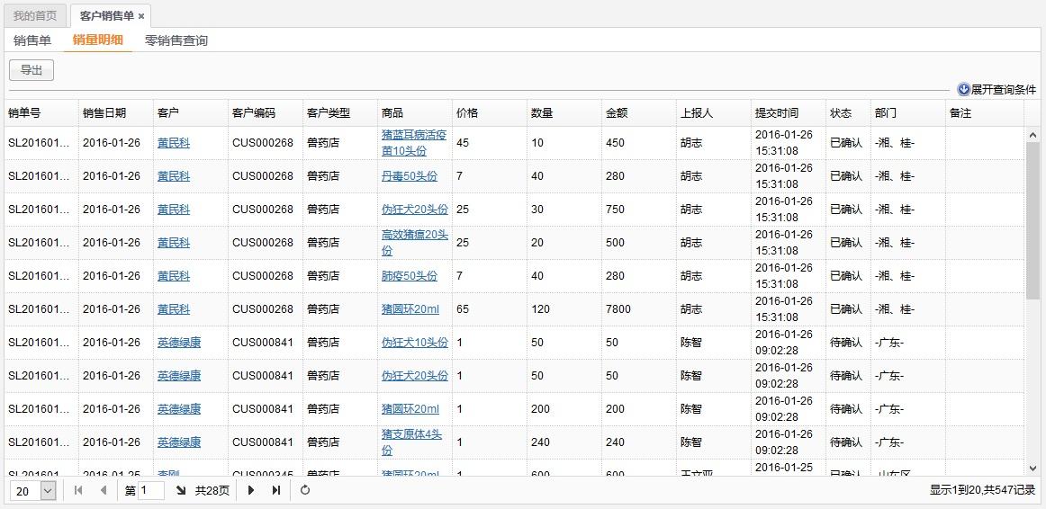
Task: Click the 展开查询条件 arrow icon
Action: (x=963, y=90)
